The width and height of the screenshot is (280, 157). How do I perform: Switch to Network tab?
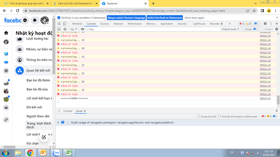click(x=118, y=24)
